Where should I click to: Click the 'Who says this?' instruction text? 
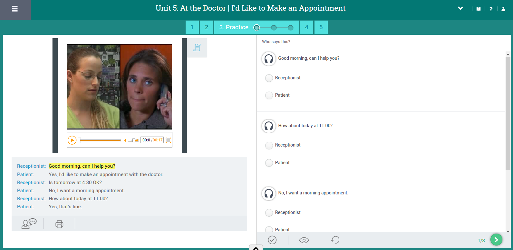click(276, 42)
